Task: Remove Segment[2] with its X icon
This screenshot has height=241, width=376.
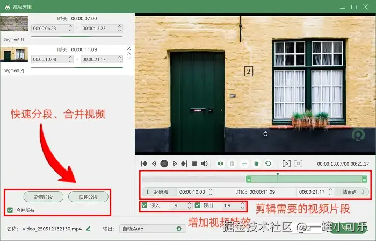Action: [129, 48]
